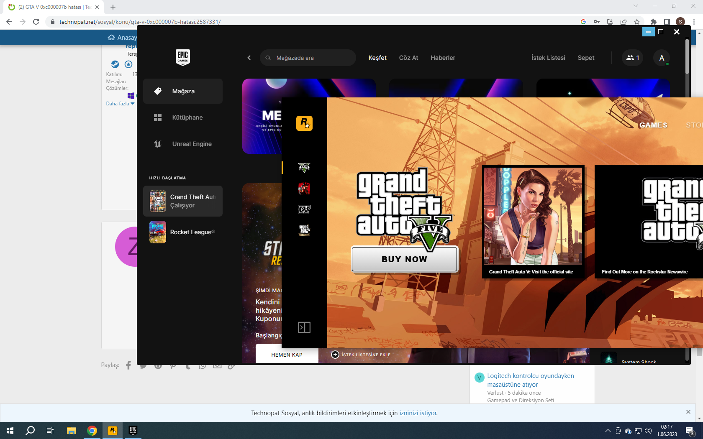Select Mağaza in the Epic sidebar
The height and width of the screenshot is (439, 703).
pyautogui.click(x=183, y=91)
